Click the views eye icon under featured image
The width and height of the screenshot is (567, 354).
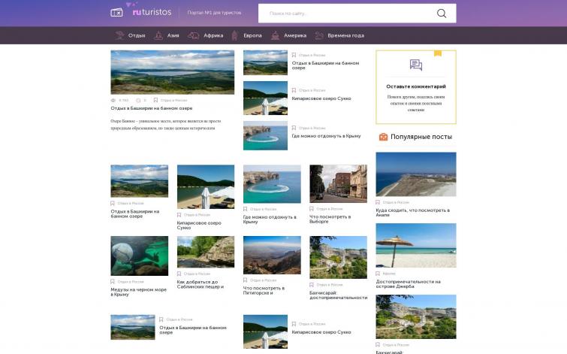pos(113,100)
